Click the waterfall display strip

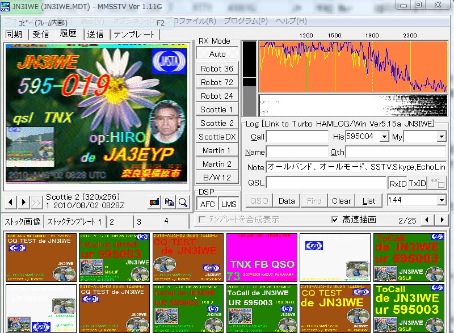(x=353, y=106)
